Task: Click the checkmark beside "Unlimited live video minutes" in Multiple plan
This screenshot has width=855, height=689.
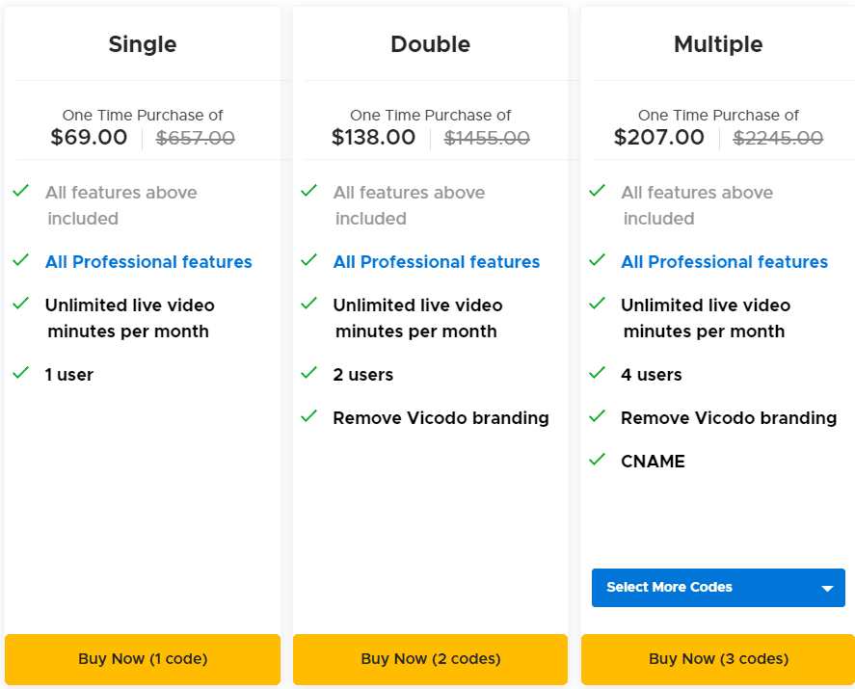Action: click(x=597, y=305)
